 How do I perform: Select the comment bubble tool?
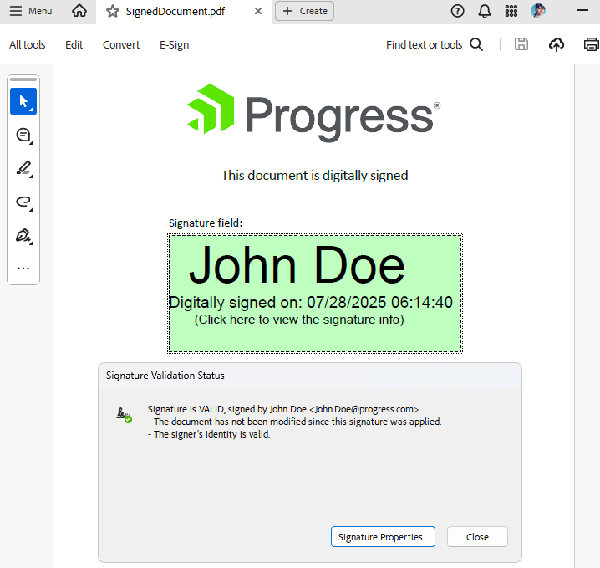pos(24,136)
